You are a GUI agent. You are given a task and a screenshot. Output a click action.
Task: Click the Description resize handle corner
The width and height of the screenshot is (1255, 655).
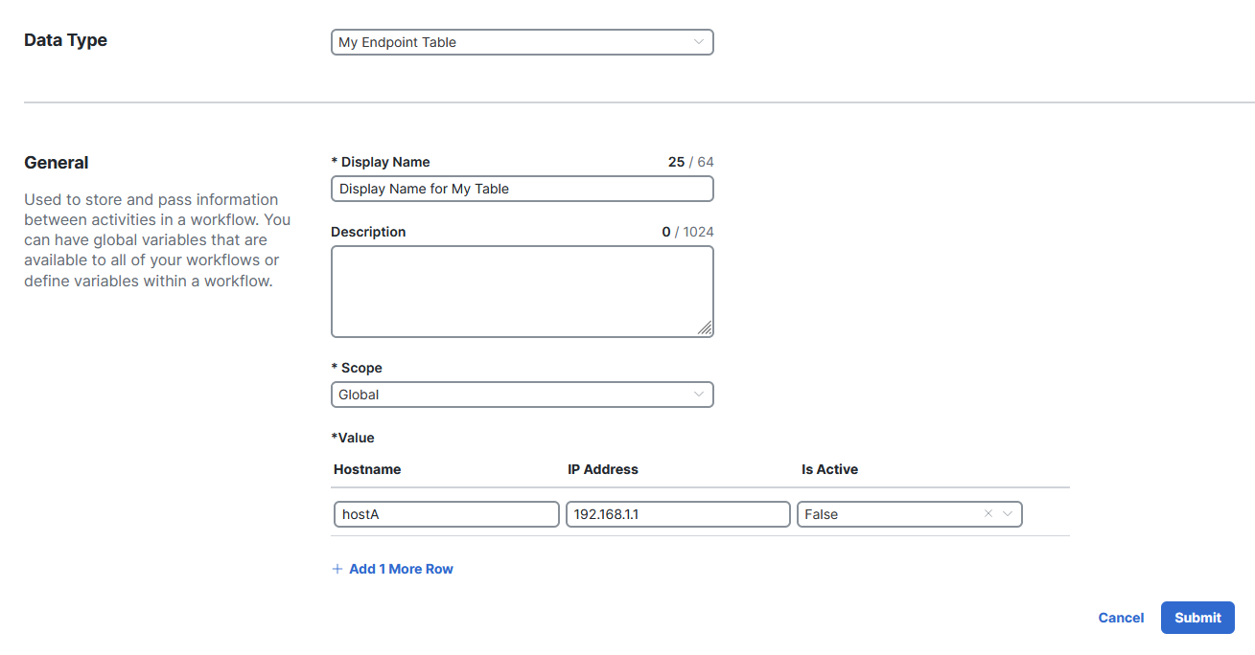pos(705,328)
